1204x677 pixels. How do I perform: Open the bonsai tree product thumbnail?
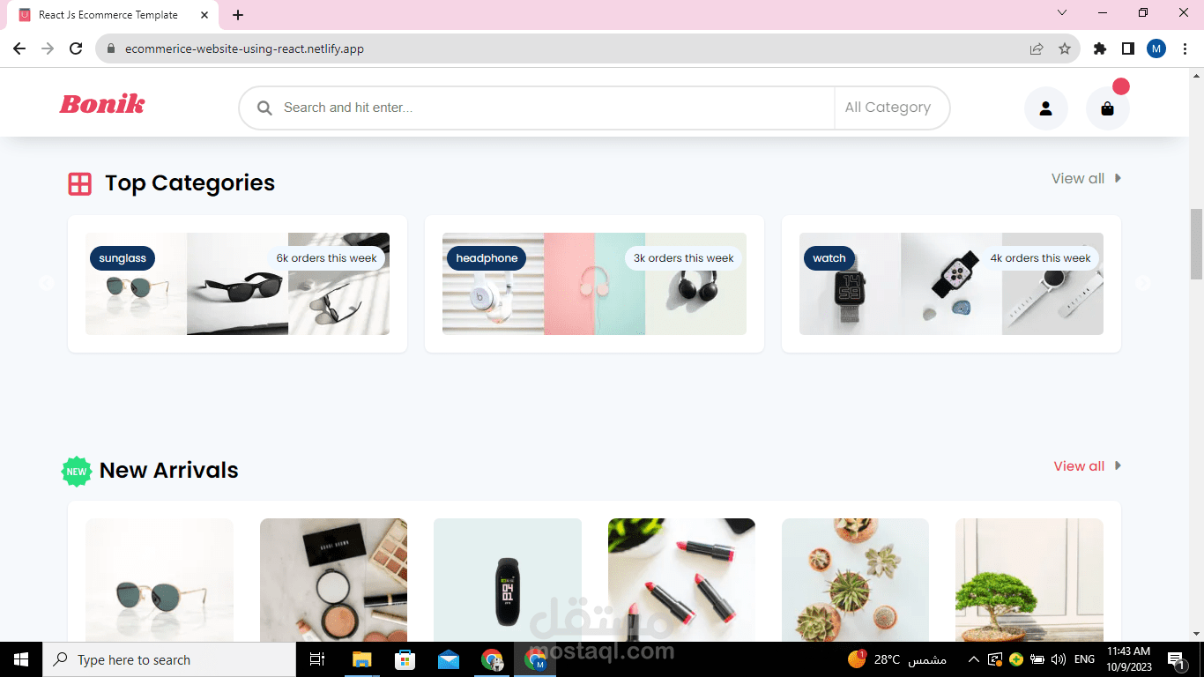[x=1029, y=580]
